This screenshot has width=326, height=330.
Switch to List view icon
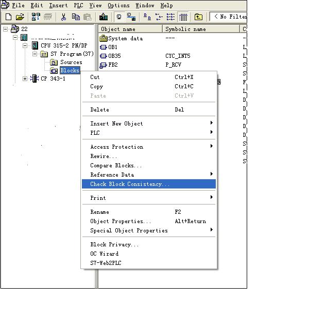[170, 17]
